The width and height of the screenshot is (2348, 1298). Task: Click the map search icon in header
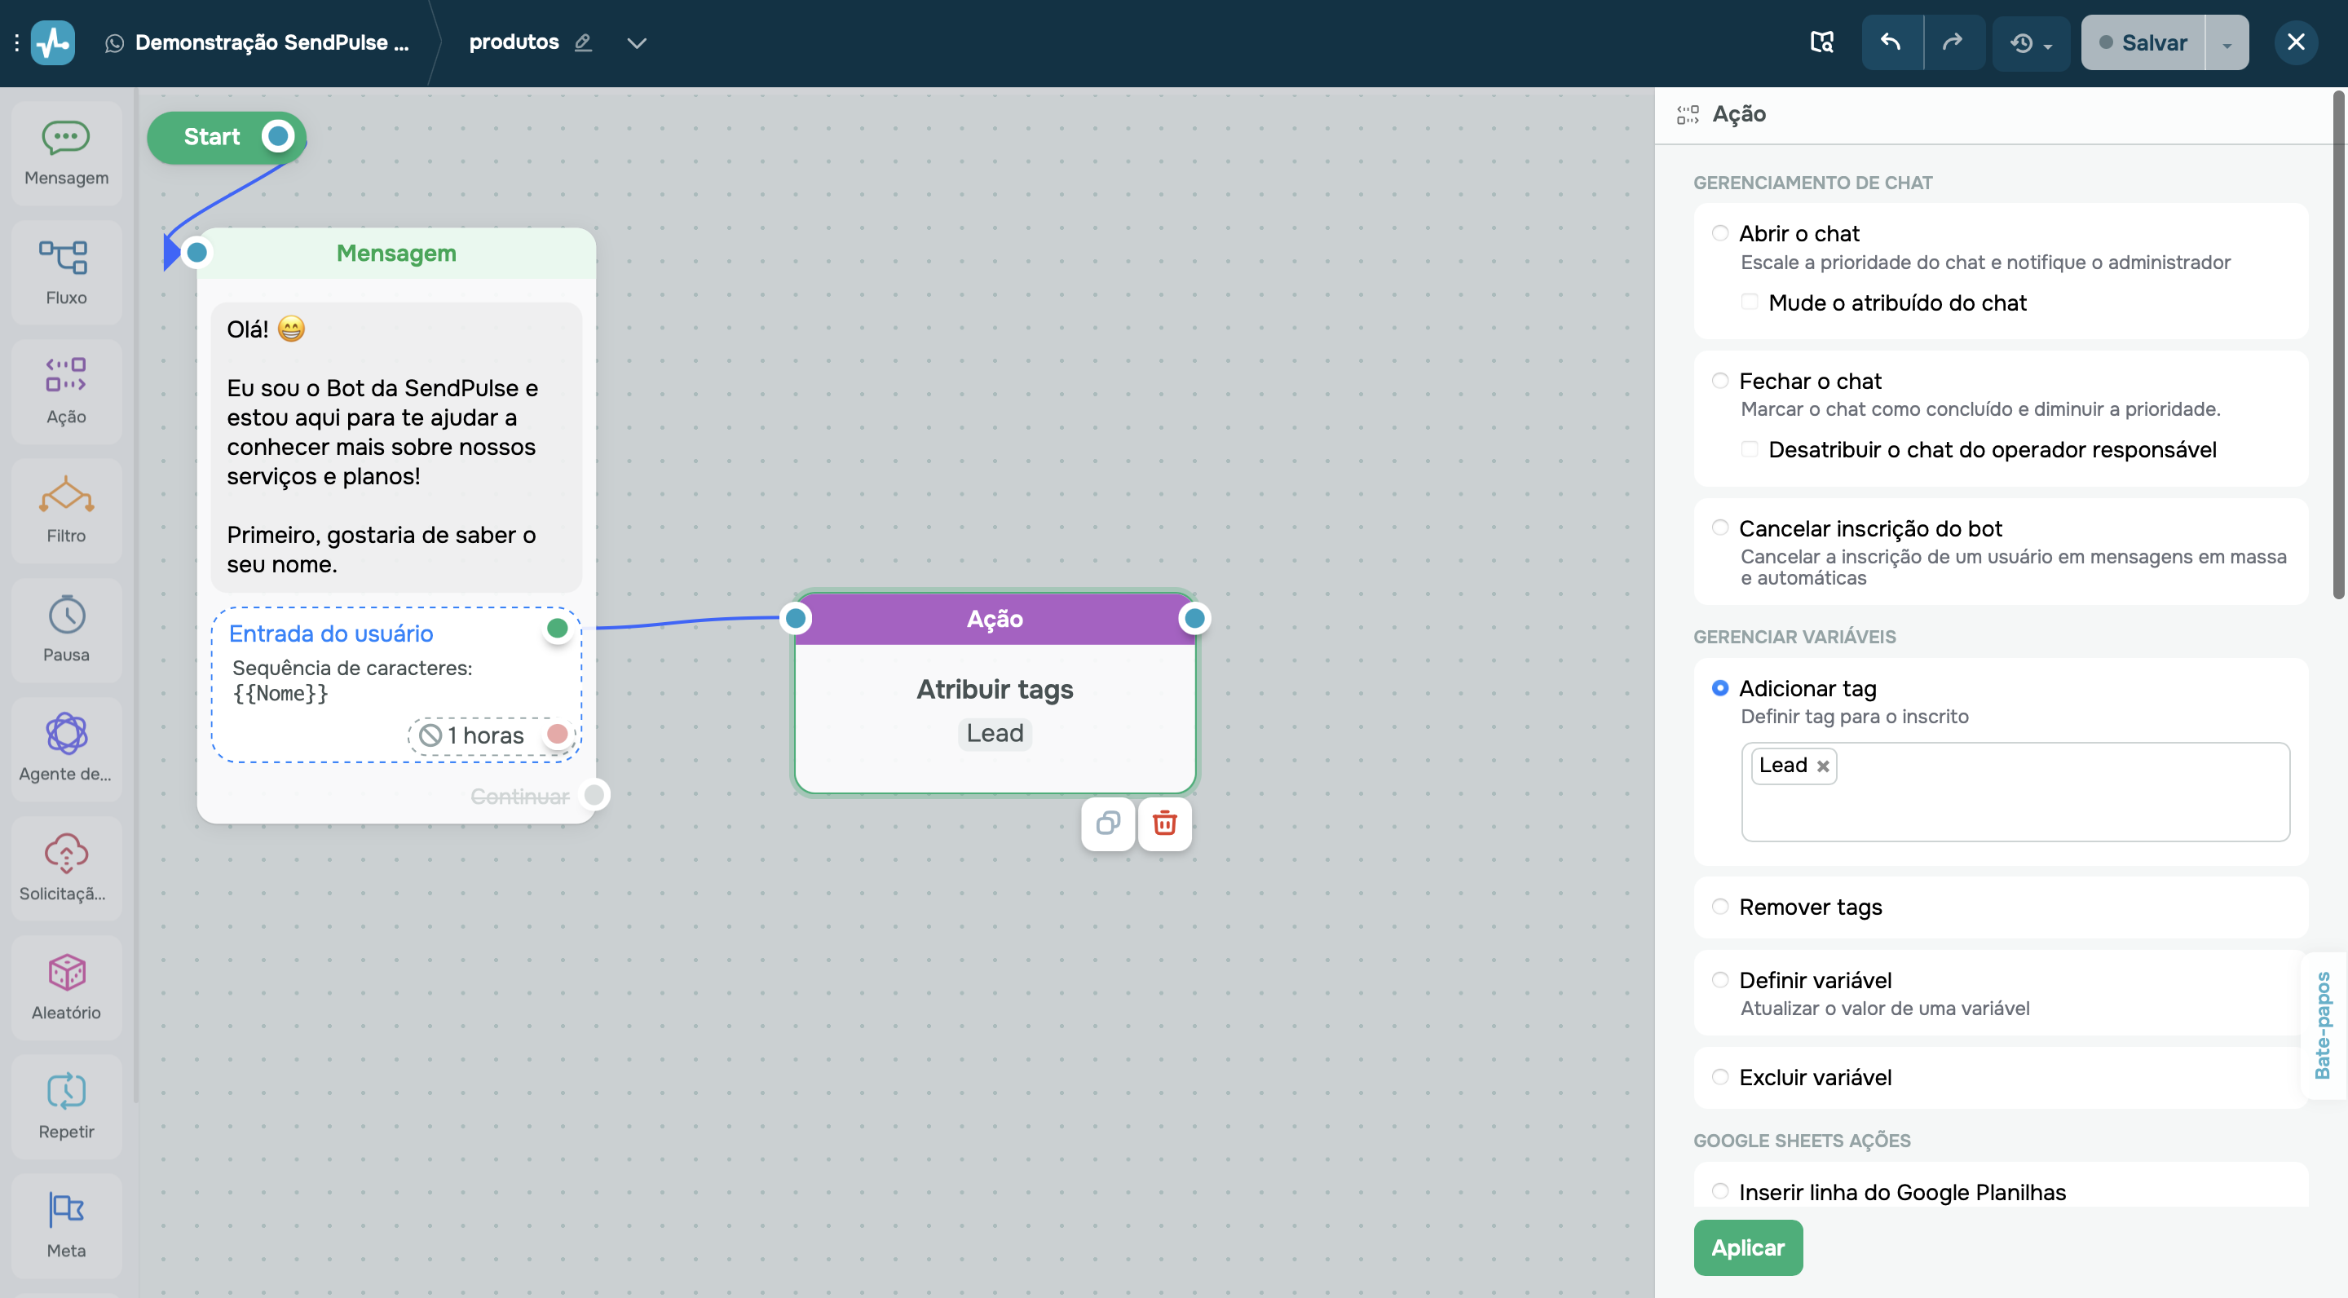[1821, 42]
